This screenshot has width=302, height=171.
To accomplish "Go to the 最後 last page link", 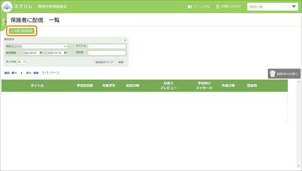I will pyautogui.click(x=36, y=73).
